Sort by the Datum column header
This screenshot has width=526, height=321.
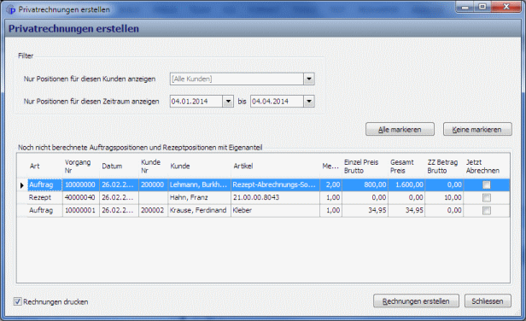pyautogui.click(x=119, y=166)
